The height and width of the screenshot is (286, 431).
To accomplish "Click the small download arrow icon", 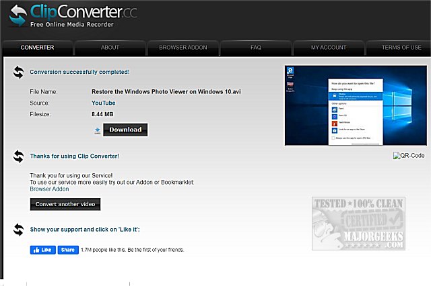I will click(97, 131).
